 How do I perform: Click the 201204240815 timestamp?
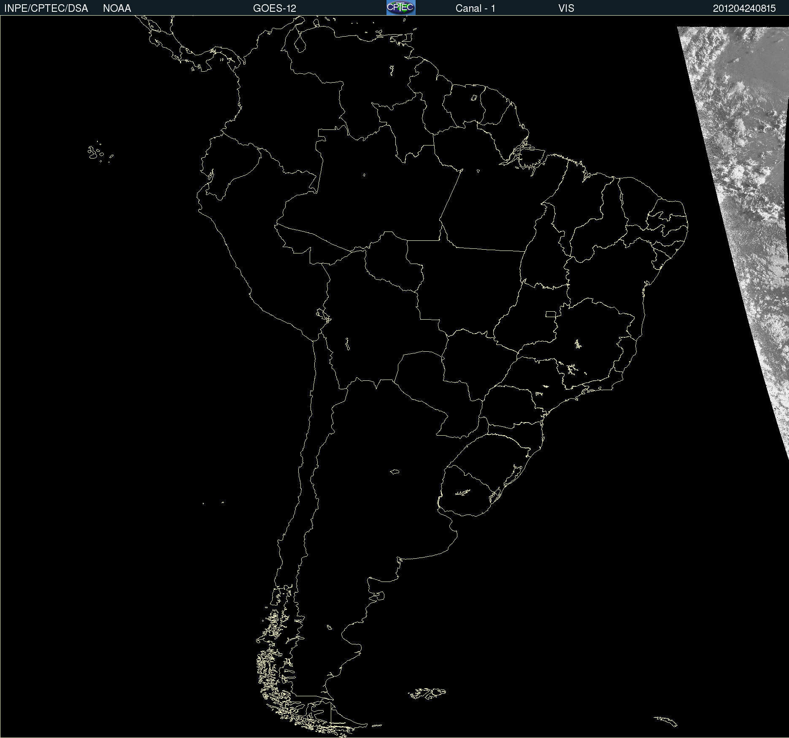point(744,8)
